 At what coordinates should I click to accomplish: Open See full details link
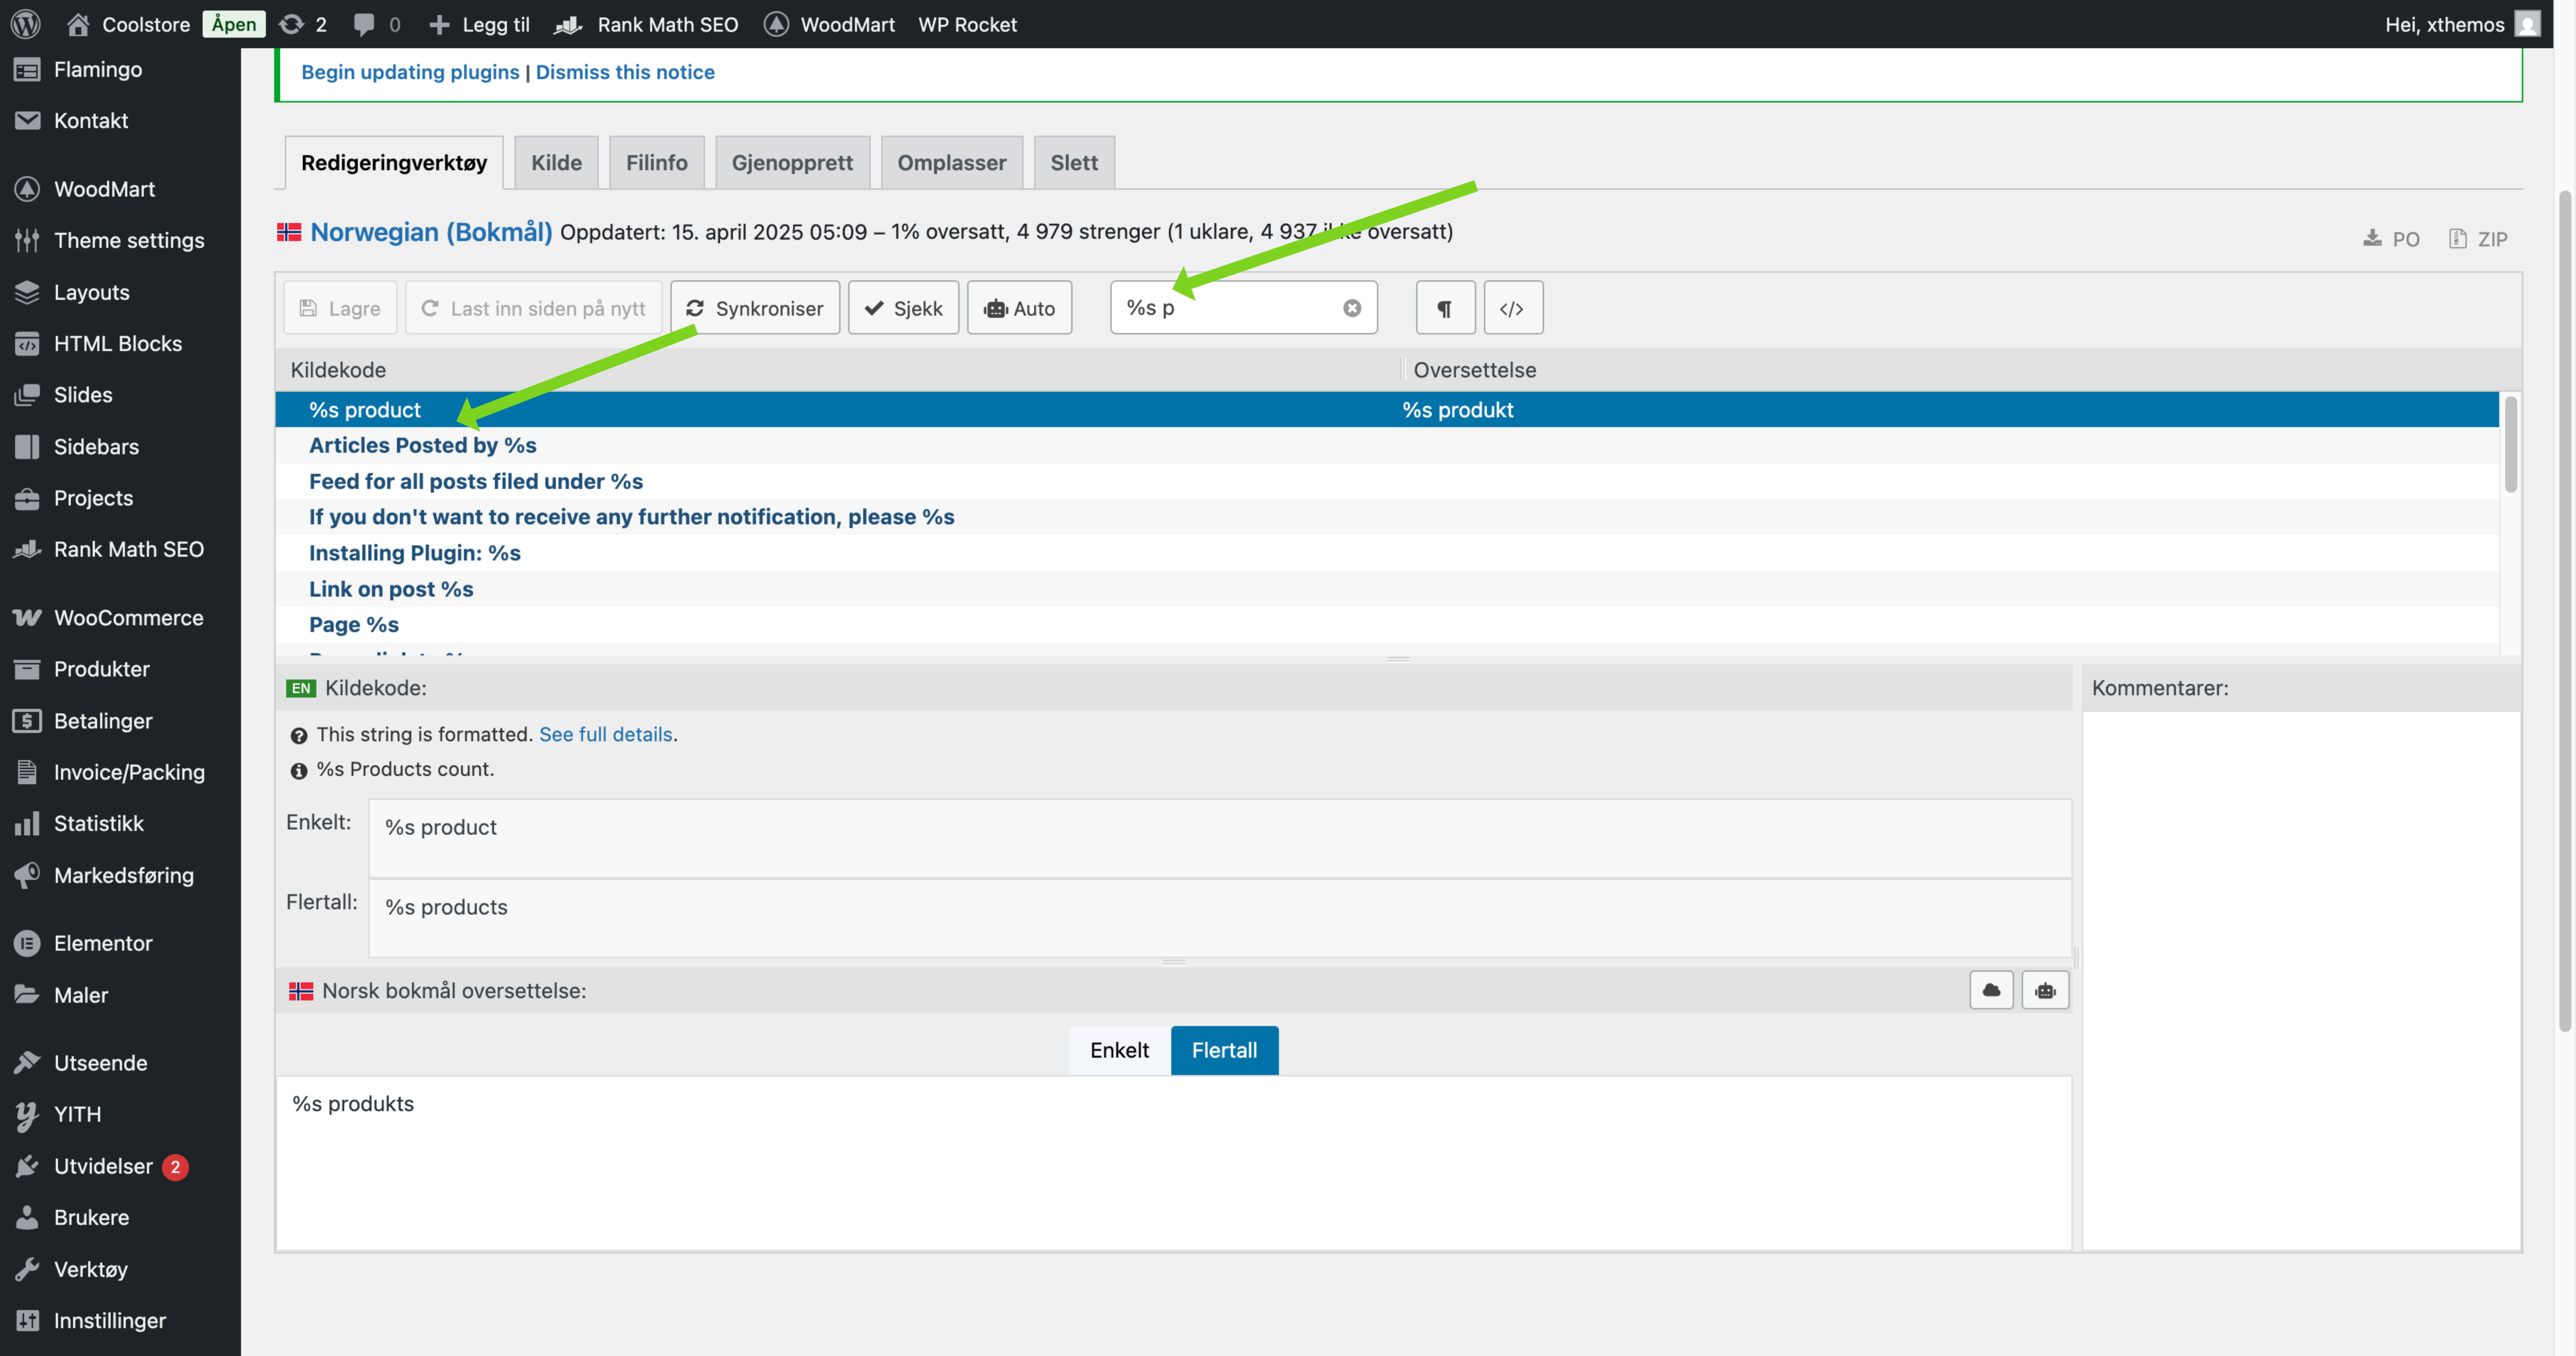click(606, 734)
